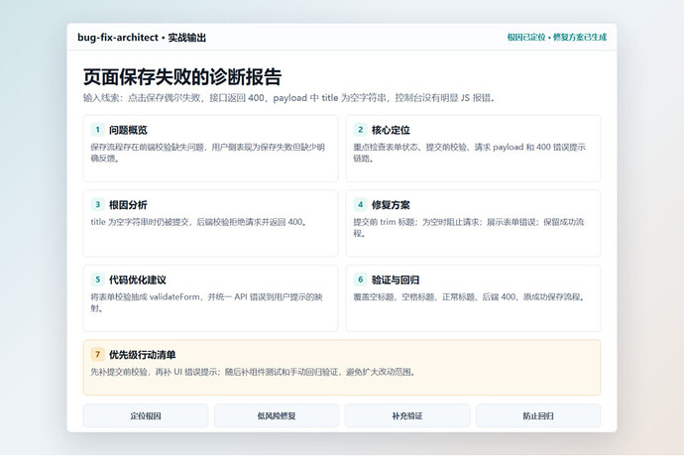The image size is (684, 456).
Task: Click the 修复方案 card heading
Action: tap(391, 205)
